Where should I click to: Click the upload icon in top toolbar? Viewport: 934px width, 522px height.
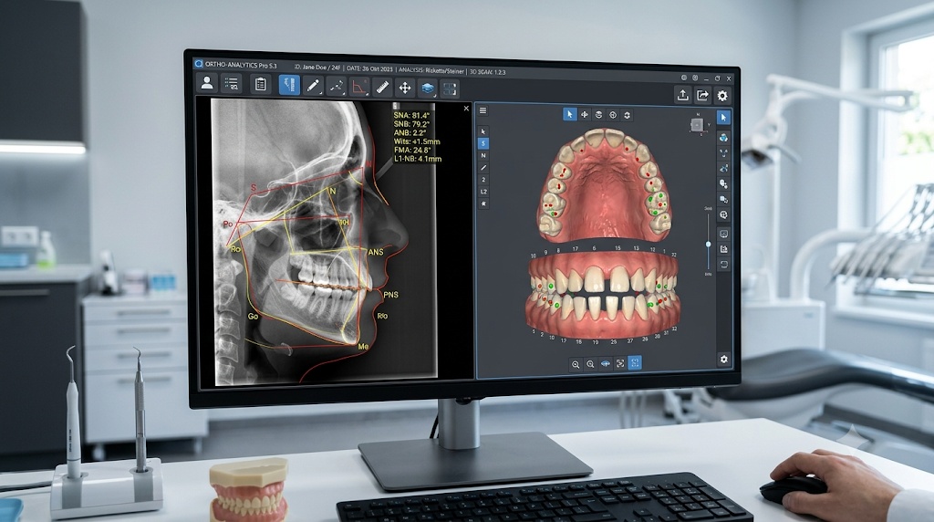(x=682, y=95)
